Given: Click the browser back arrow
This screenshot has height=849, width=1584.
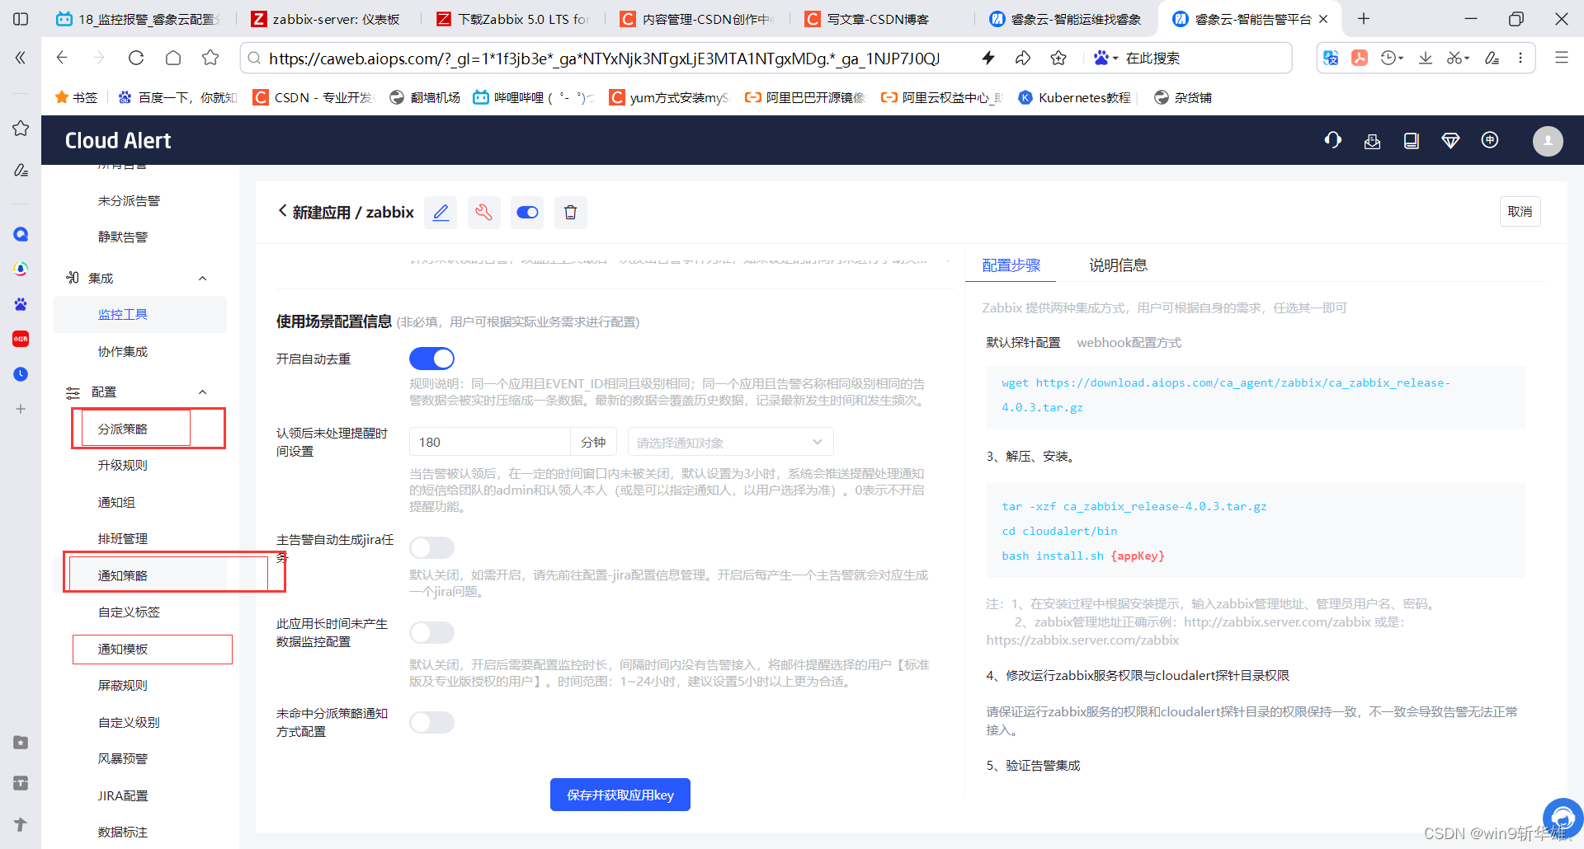Looking at the screenshot, I should (x=62, y=58).
